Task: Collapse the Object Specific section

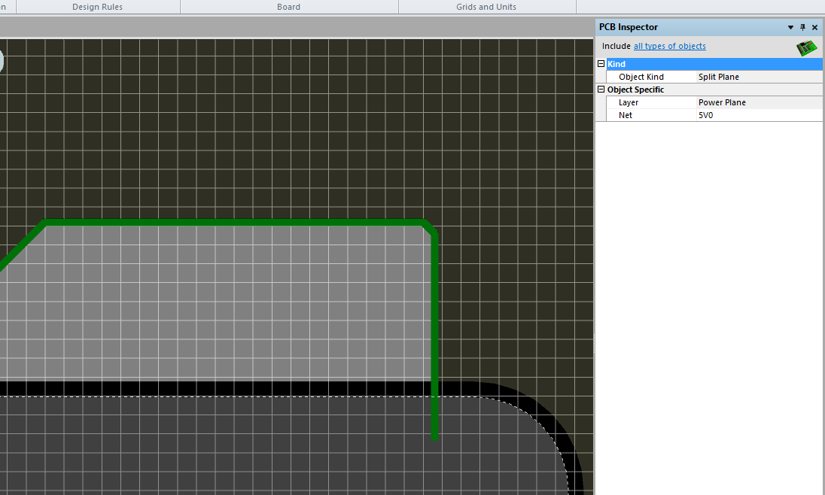Action: (x=601, y=90)
